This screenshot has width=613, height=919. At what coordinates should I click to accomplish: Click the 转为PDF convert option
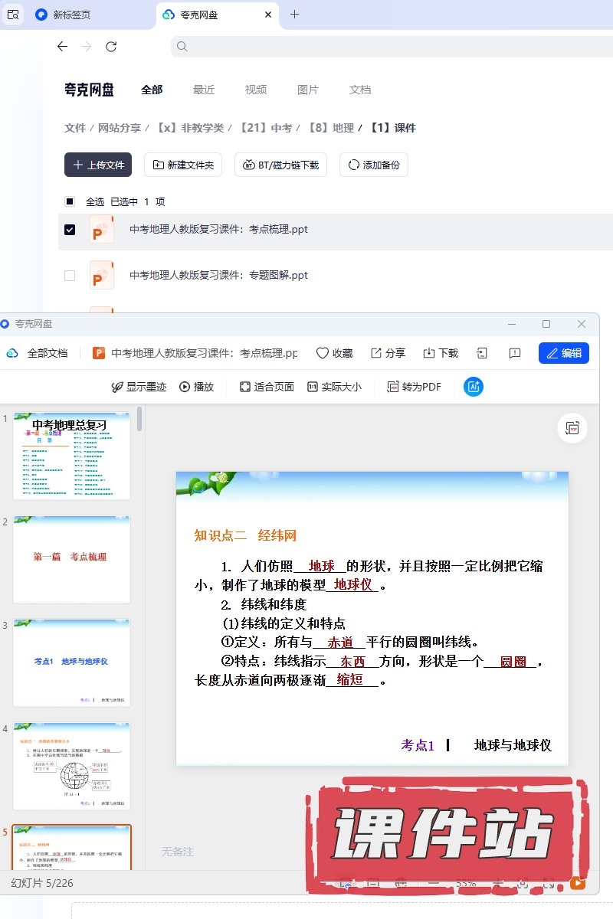(415, 387)
